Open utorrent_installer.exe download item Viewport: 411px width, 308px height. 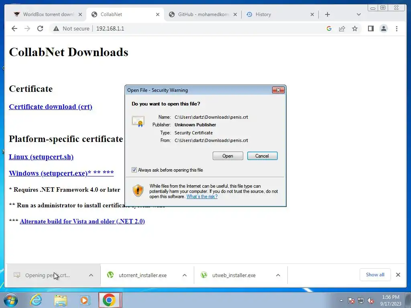click(142, 275)
